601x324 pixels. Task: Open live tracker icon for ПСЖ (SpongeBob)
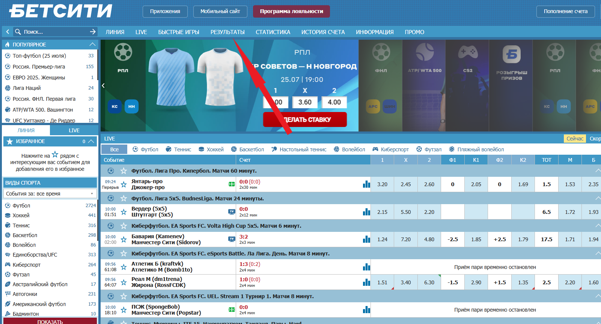[x=232, y=309]
